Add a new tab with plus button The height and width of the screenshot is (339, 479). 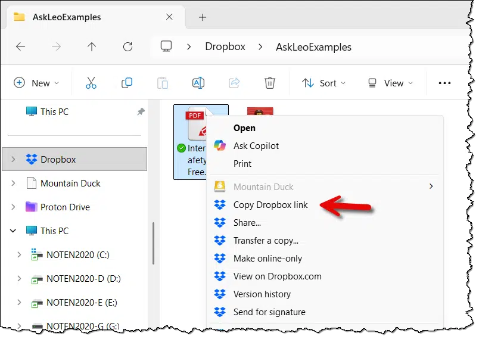point(203,17)
